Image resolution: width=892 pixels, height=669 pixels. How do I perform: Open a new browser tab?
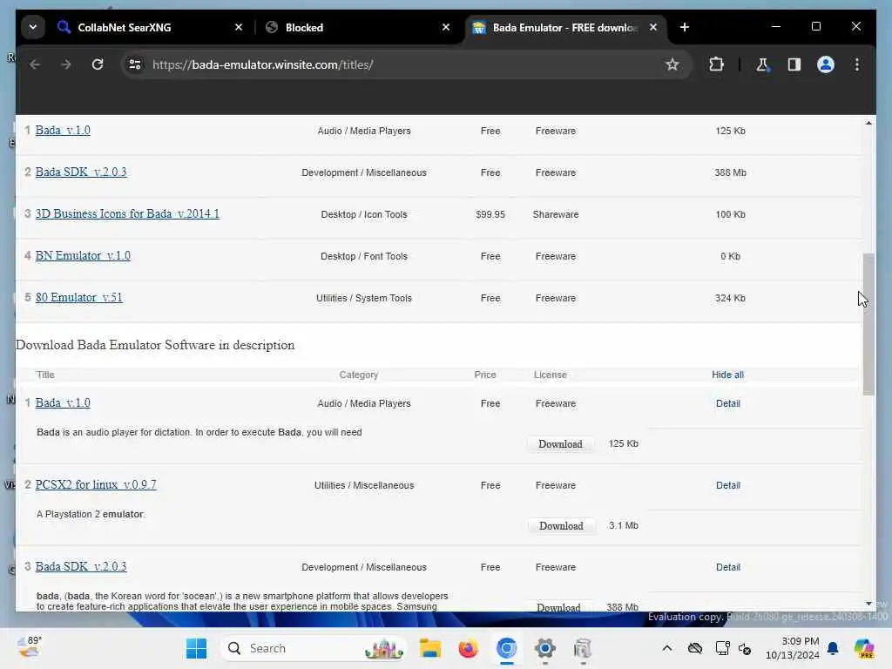[x=685, y=27]
